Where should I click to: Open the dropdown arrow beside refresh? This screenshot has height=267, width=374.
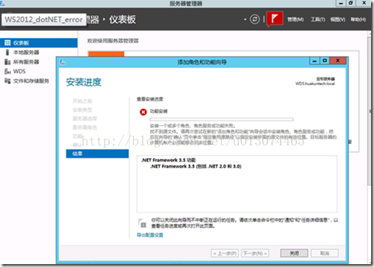(x=245, y=19)
